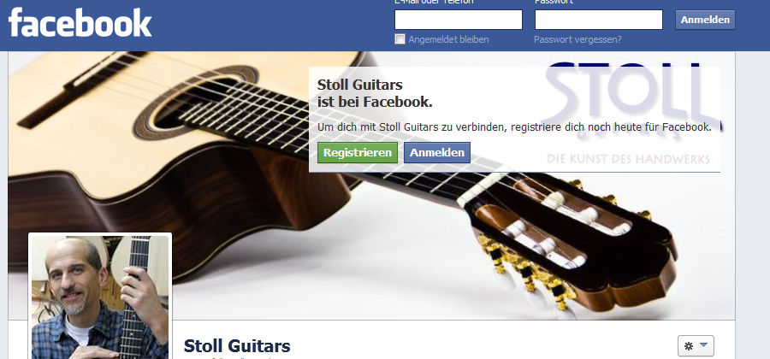Click the Anmelden button in the header
This screenshot has height=359, width=770.
[705, 21]
